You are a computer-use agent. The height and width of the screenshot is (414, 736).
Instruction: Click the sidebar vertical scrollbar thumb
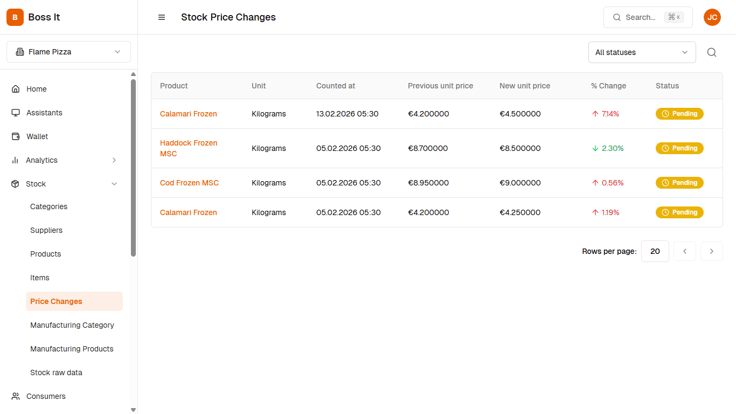(x=133, y=167)
